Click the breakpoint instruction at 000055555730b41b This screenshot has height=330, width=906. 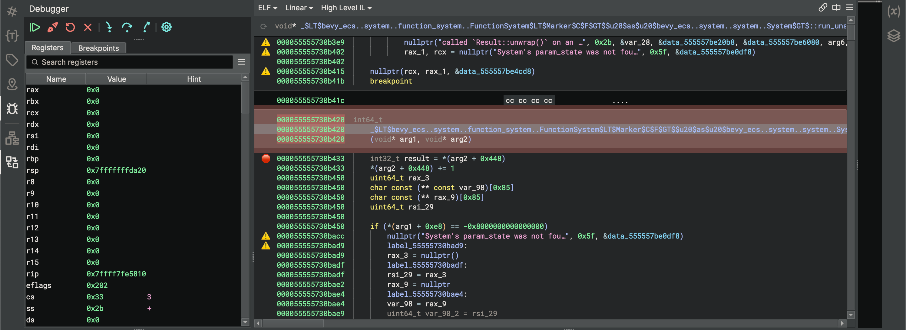click(x=391, y=81)
